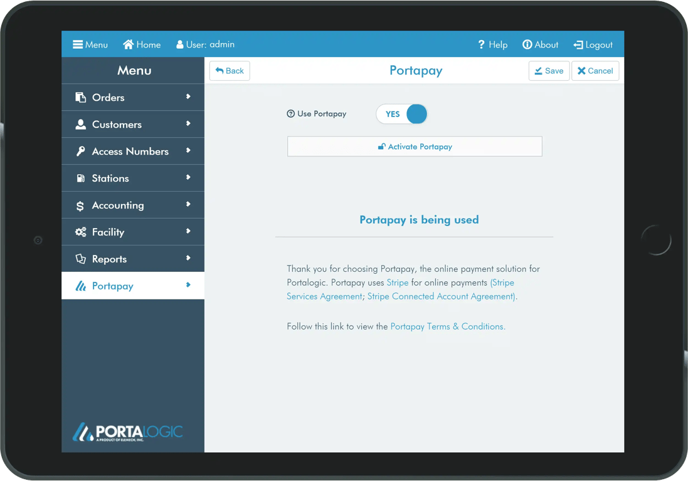Image resolution: width=688 pixels, height=481 pixels.
Task: Expand the Portapay submenu arrow
Action: pyautogui.click(x=188, y=285)
